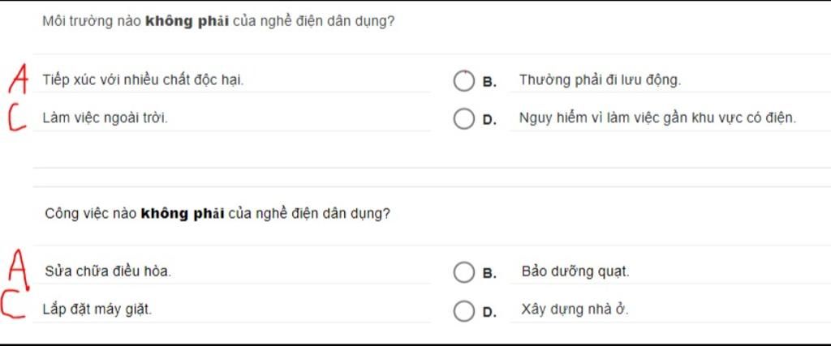This screenshot has width=831, height=346.
Task: Click red handwritten A beside Tiếp xúc với nhiều chất
Action: [x=19, y=79]
